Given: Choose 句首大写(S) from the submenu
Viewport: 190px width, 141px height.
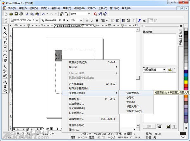Looking at the screenshot, I should tap(133, 93).
